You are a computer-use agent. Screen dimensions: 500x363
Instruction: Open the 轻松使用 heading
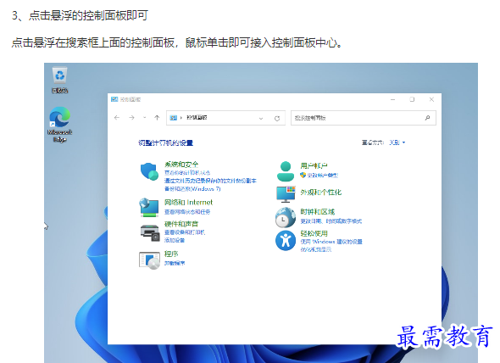pos(314,233)
